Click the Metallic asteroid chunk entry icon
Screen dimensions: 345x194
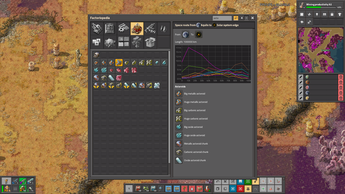click(179, 144)
